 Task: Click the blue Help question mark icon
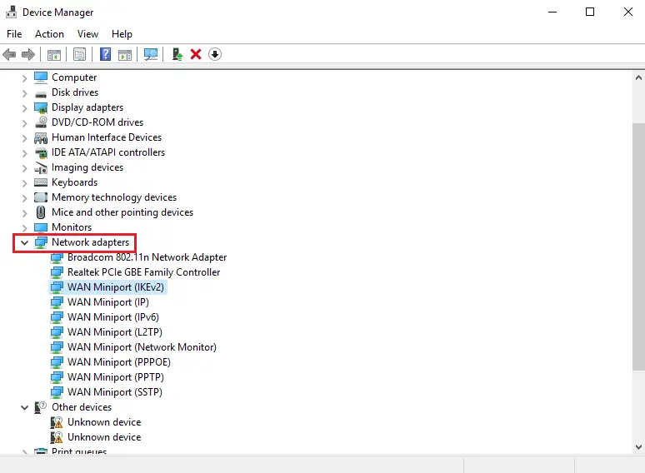[x=105, y=54]
